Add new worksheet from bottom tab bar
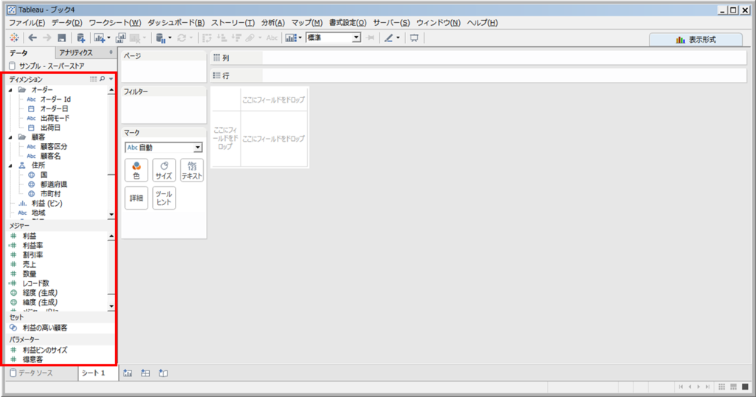 (x=128, y=373)
